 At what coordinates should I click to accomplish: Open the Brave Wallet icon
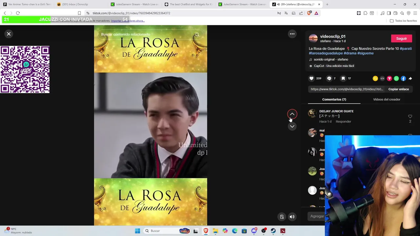coord(395,13)
